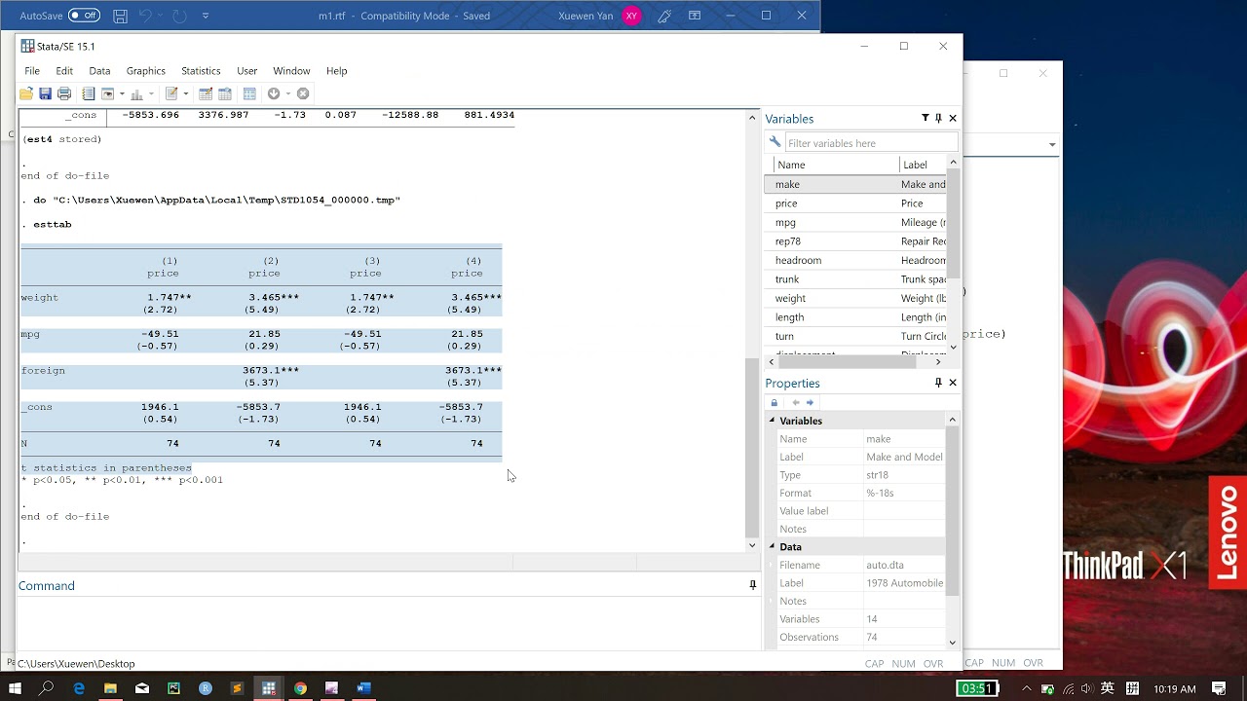Open the User menu
Screen dimensions: 1247x701
point(247,71)
